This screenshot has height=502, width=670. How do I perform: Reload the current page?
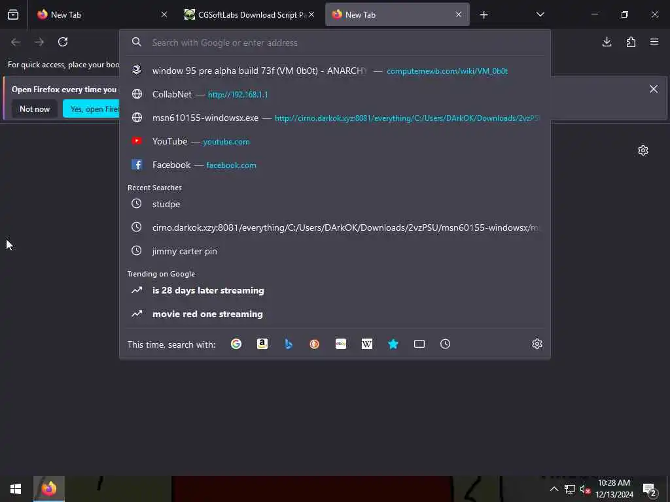(x=63, y=42)
